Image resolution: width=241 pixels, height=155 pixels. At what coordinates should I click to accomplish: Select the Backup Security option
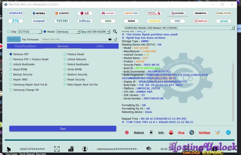(21, 74)
